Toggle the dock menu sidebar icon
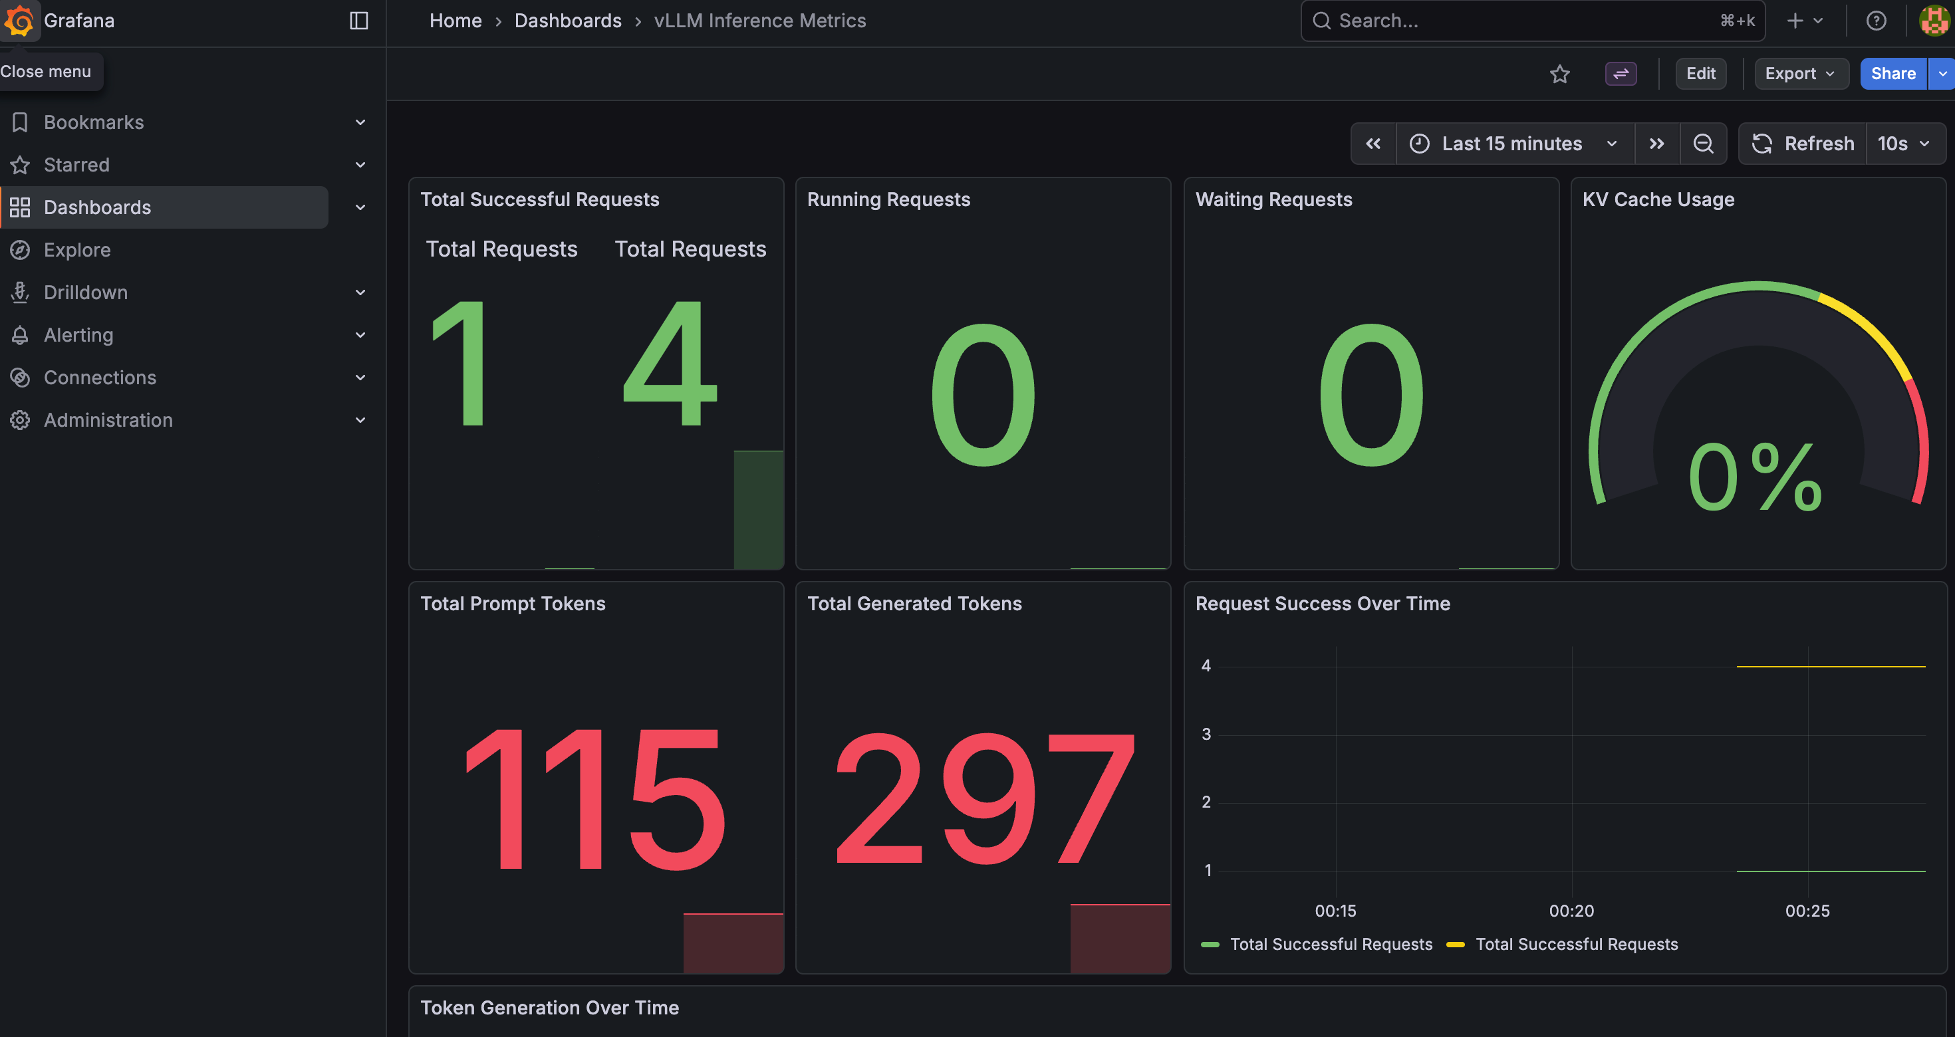1955x1037 pixels. [359, 21]
